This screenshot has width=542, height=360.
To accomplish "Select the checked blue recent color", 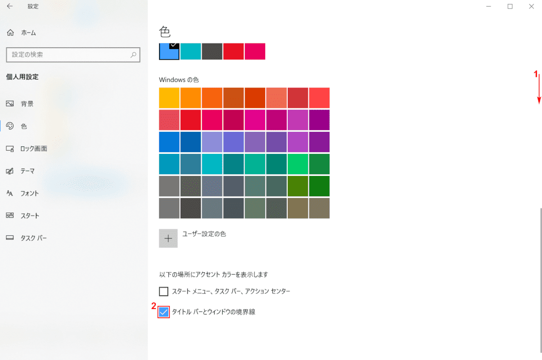I will [x=169, y=51].
